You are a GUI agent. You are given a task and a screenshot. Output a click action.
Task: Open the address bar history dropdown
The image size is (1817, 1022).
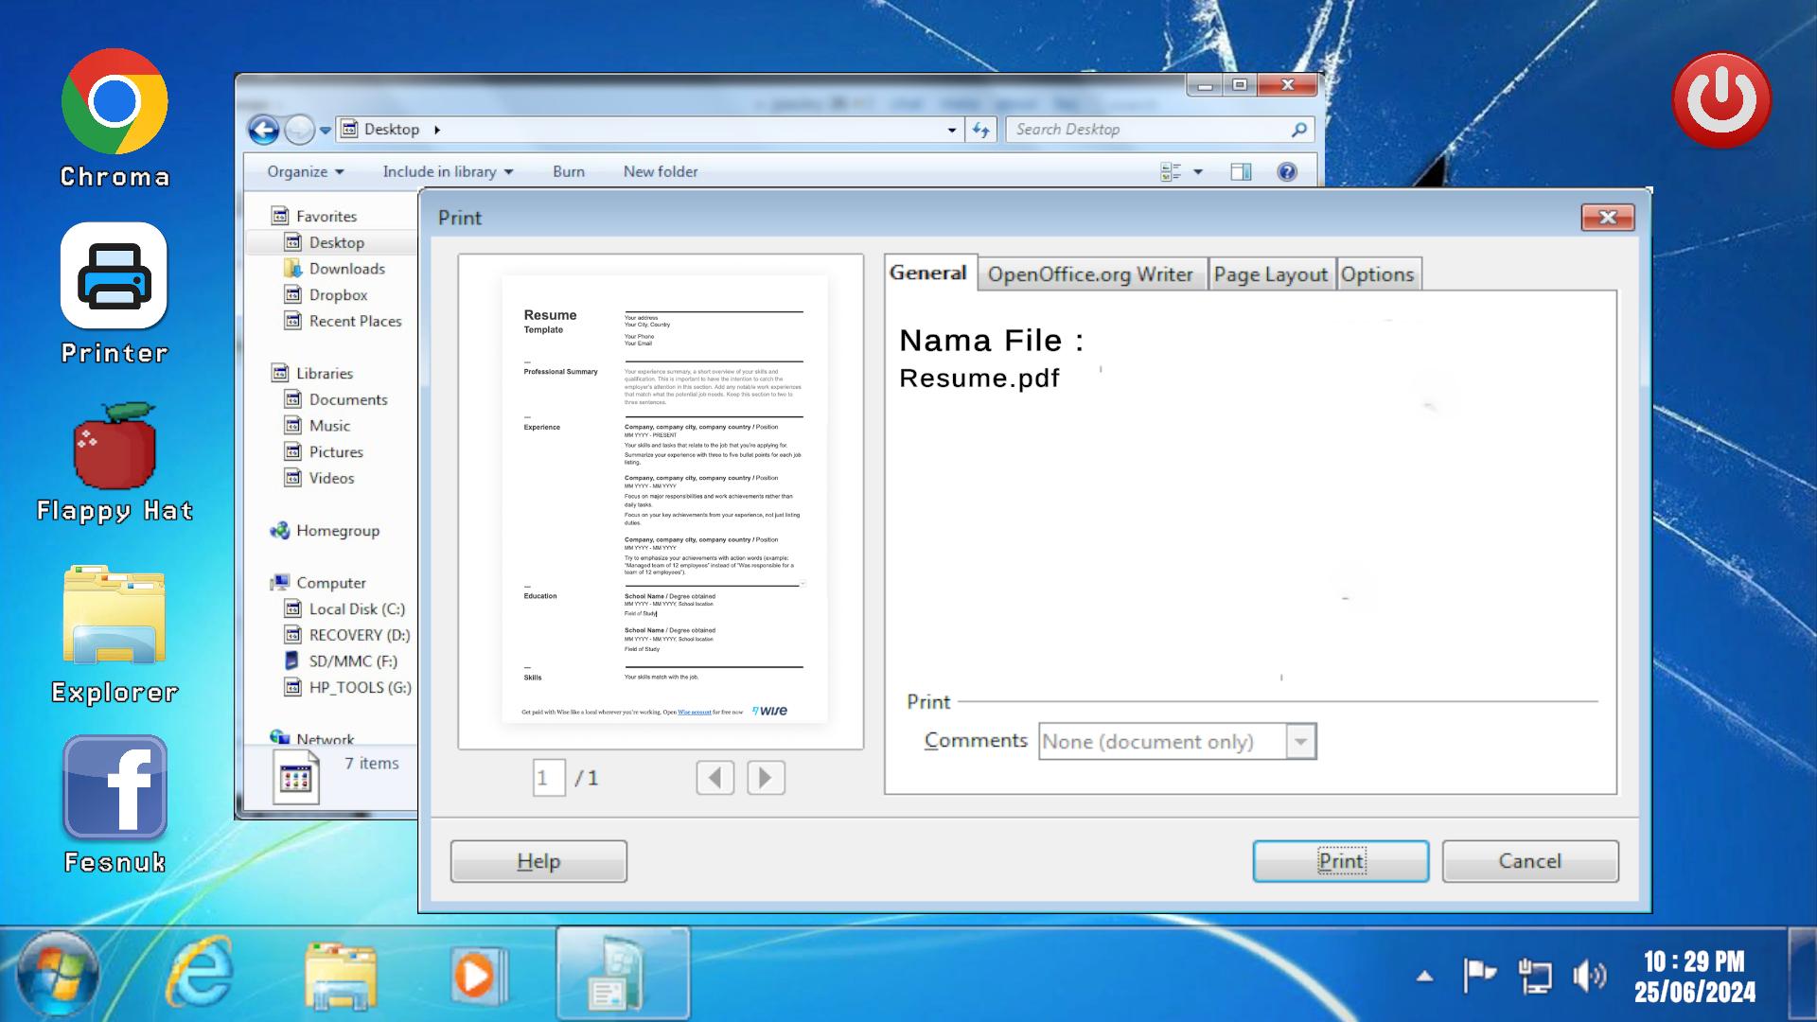click(x=952, y=130)
